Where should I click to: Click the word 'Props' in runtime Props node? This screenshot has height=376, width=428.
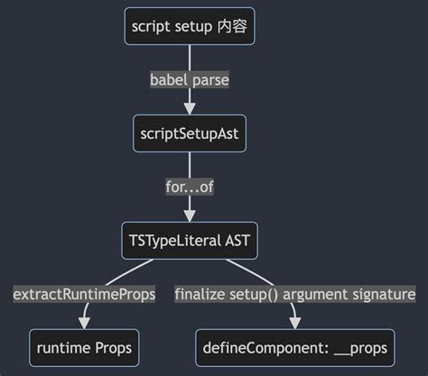click(x=114, y=348)
